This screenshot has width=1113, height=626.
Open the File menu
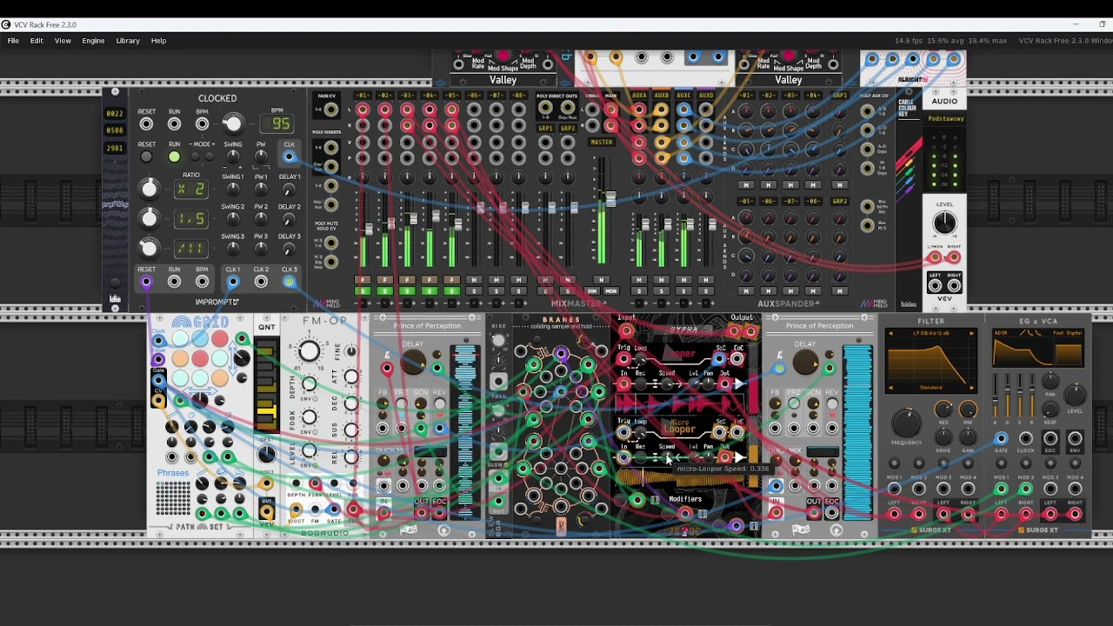tap(13, 41)
